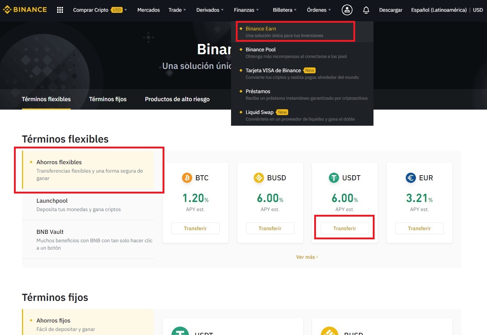Screen dimensions: 487x335
Task: Expand the Órdenes dropdown menu
Action: click(x=319, y=10)
